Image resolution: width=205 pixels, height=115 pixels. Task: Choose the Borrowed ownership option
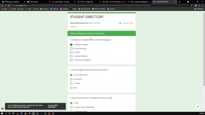[x=71, y=79]
